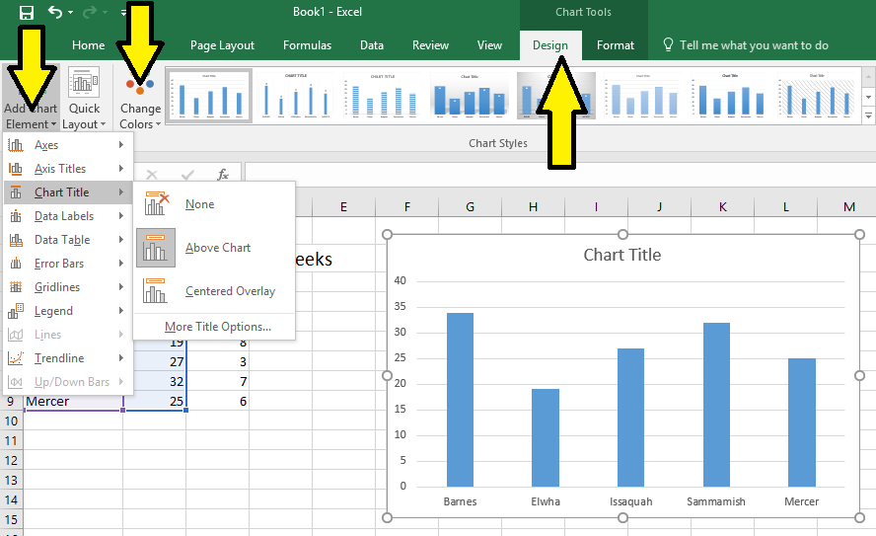Click the Undo arrow icon

coord(55,13)
